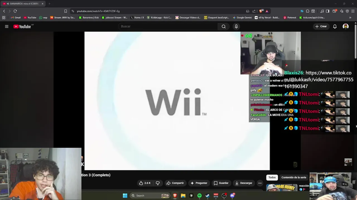Open the Pinterest bookmark
The image size is (357, 200).
point(290,17)
